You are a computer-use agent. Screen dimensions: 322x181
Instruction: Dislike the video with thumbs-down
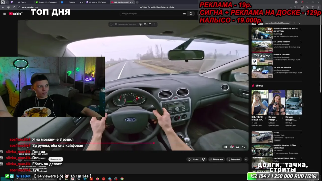(204, 159)
